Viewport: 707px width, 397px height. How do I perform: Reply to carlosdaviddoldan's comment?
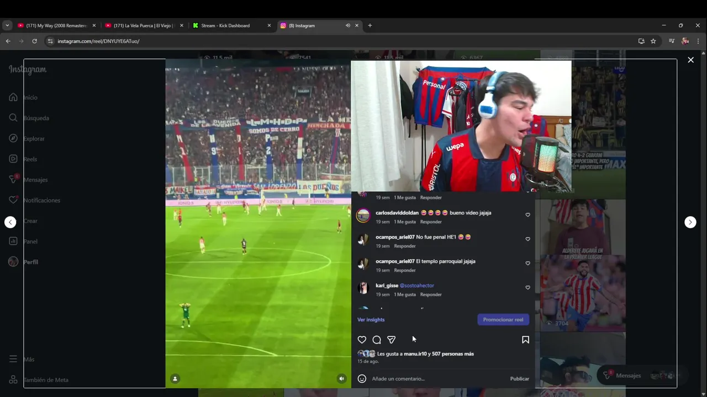(431, 222)
